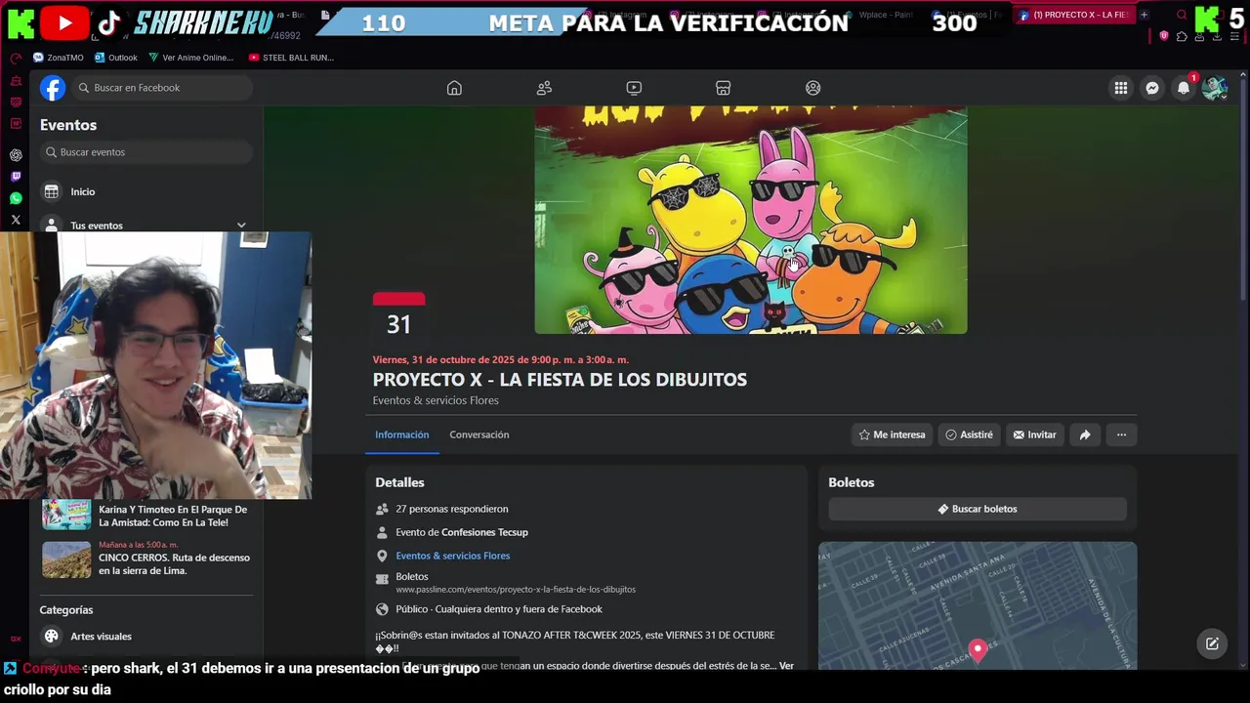Open the ZonaTMO bookmark
This screenshot has height=703, width=1250.
point(59,58)
